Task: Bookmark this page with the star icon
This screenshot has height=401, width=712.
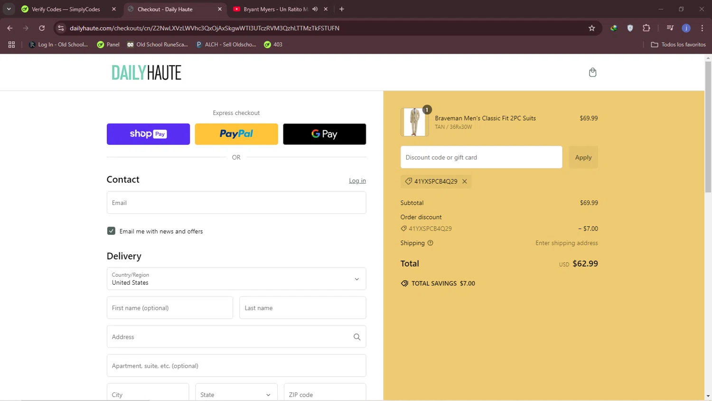Action: (x=592, y=28)
